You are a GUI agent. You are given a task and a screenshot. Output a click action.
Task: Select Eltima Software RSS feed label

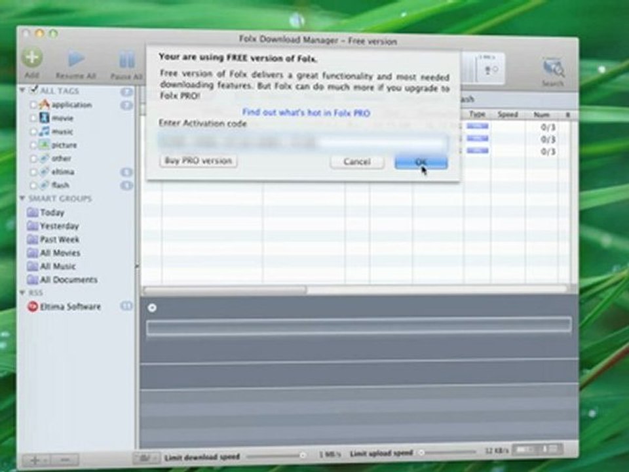point(70,307)
